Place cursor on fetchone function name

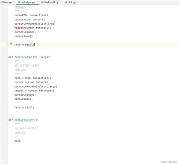pos(21,57)
